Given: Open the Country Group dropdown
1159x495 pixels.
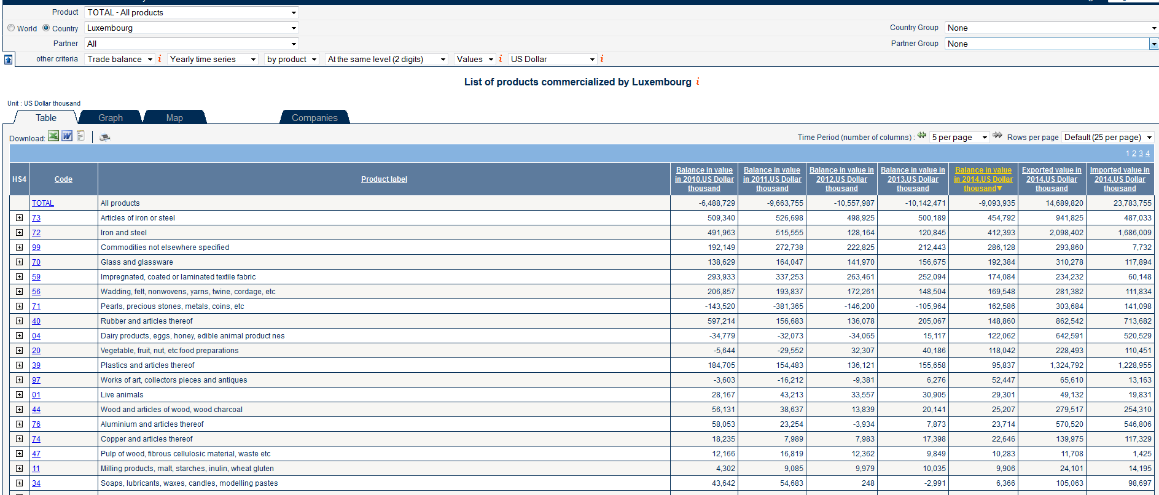Looking at the screenshot, I should point(1052,28).
